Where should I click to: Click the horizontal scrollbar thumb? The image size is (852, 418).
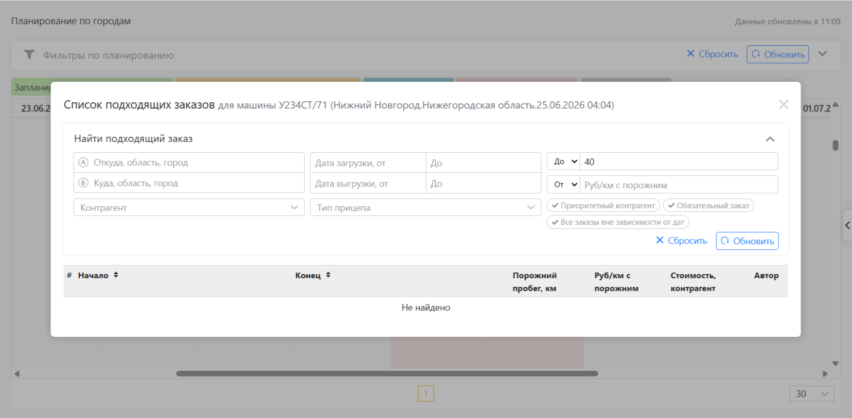pyautogui.click(x=387, y=374)
